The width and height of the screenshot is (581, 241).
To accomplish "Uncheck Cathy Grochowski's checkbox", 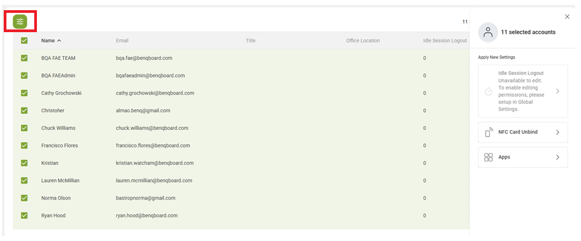I will coord(24,93).
